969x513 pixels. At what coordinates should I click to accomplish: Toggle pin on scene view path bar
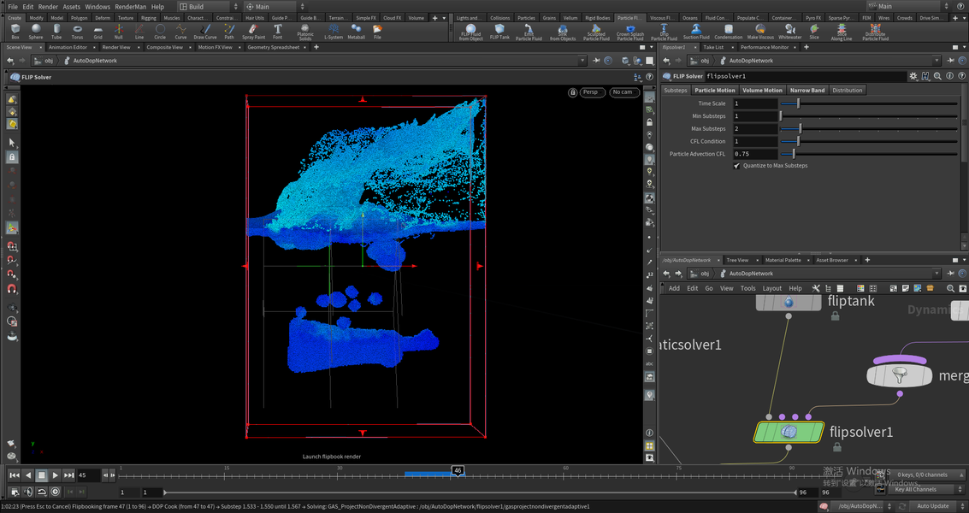coord(596,61)
